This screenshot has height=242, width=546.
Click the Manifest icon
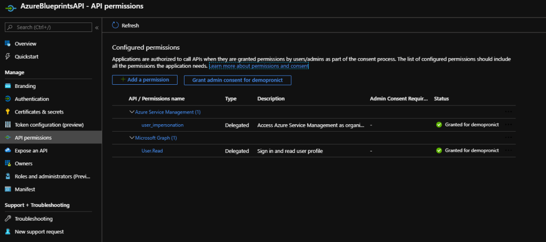point(8,189)
